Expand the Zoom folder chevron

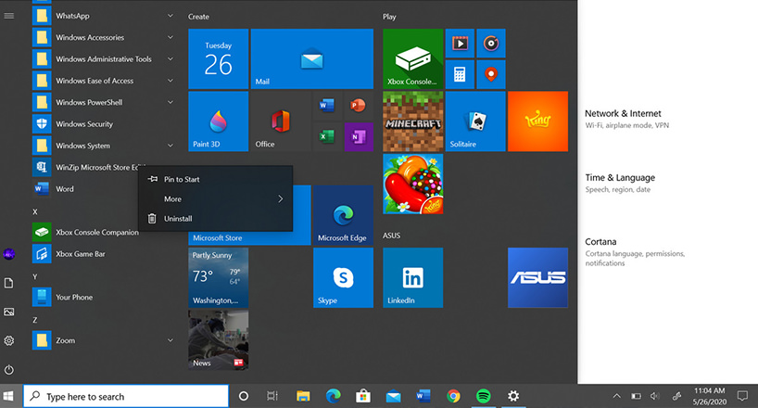171,340
